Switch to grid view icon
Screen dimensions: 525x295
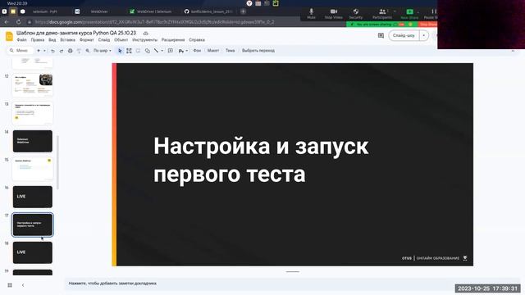click(10, 285)
